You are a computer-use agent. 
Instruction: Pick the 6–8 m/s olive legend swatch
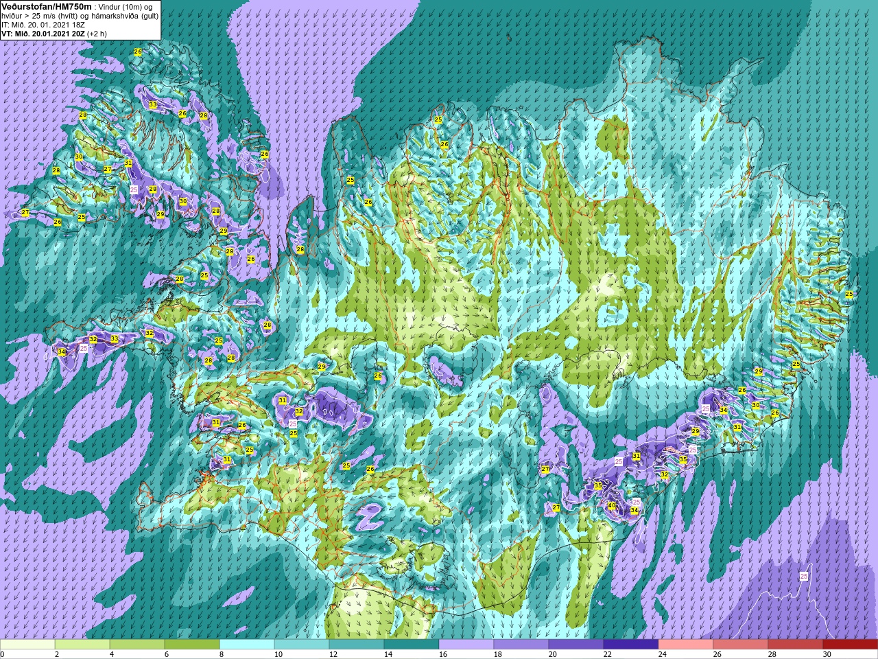click(x=192, y=645)
